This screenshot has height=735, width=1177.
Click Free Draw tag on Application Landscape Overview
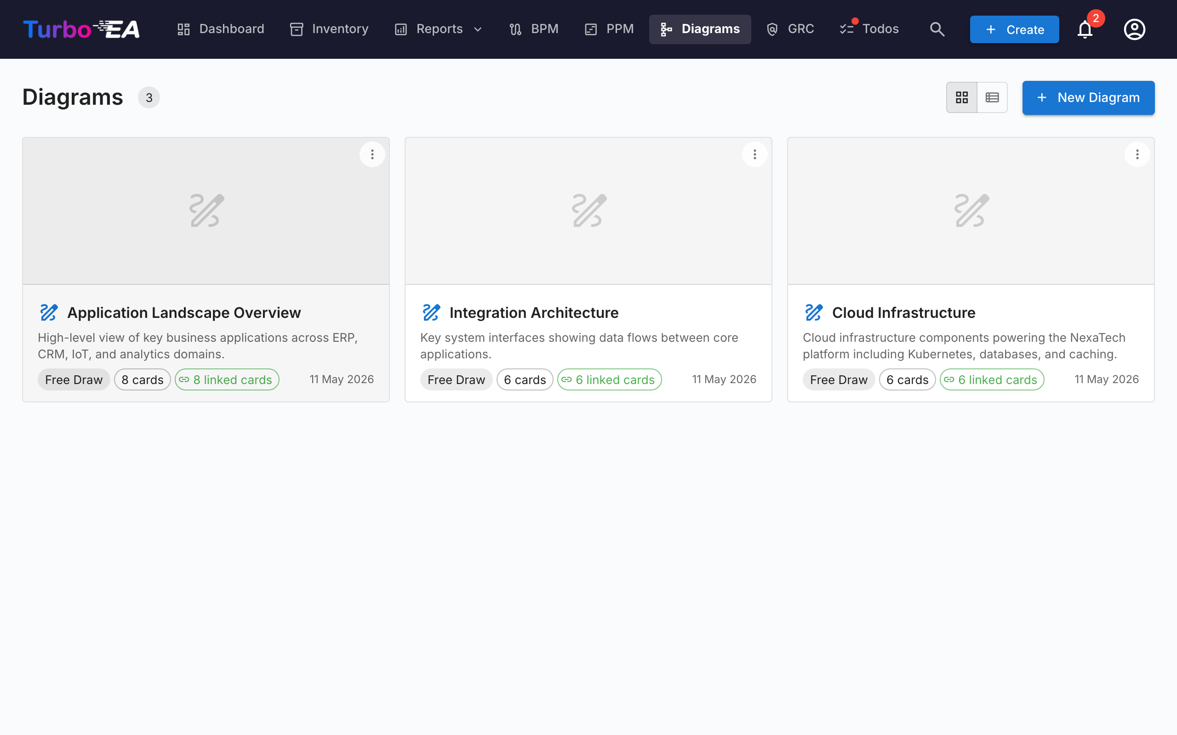[74, 379]
